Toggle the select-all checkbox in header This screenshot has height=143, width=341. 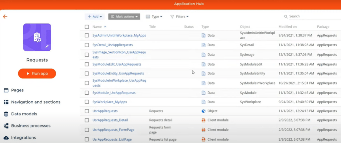pyautogui.click(x=87, y=27)
